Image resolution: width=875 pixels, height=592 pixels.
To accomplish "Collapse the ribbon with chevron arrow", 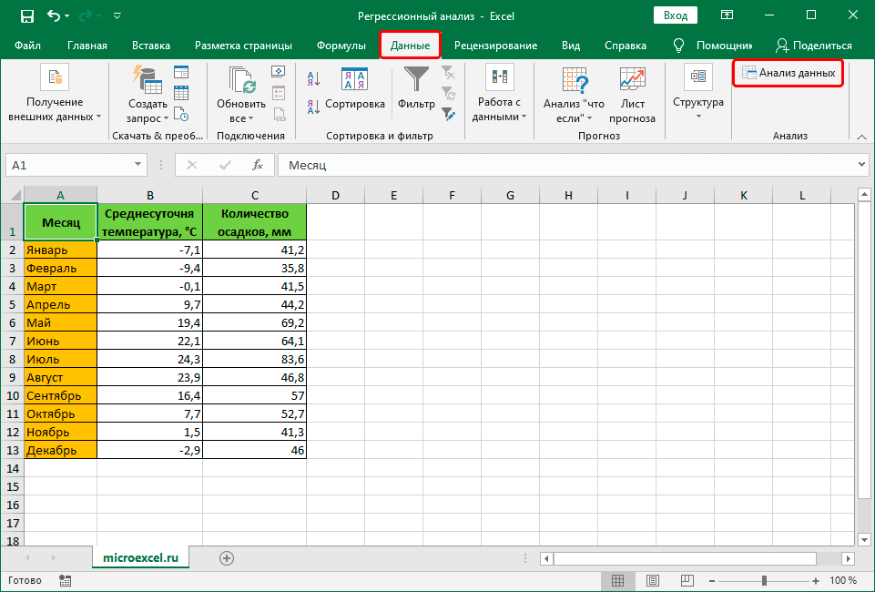I will pyautogui.click(x=861, y=137).
